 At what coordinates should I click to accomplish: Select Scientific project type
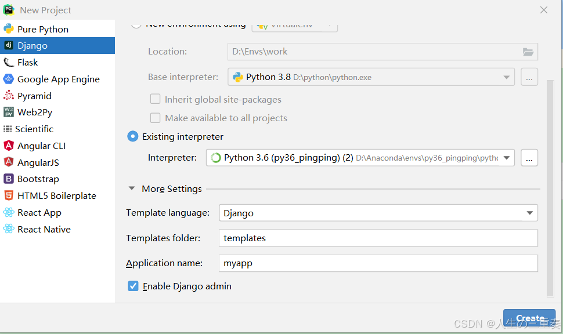[57, 129]
